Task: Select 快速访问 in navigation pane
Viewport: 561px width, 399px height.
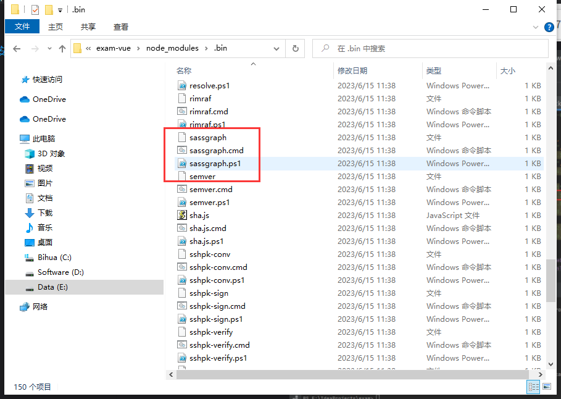Action: click(x=48, y=80)
